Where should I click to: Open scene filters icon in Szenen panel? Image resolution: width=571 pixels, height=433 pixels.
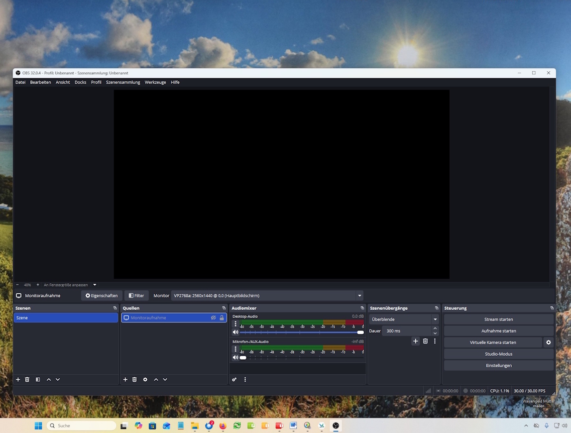point(38,379)
